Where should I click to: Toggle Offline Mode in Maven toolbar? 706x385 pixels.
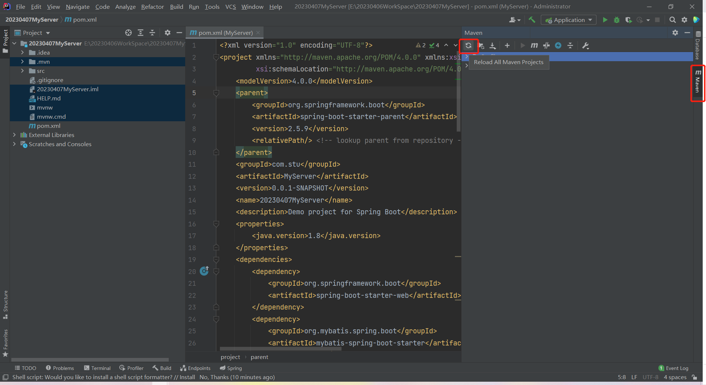(x=546, y=45)
